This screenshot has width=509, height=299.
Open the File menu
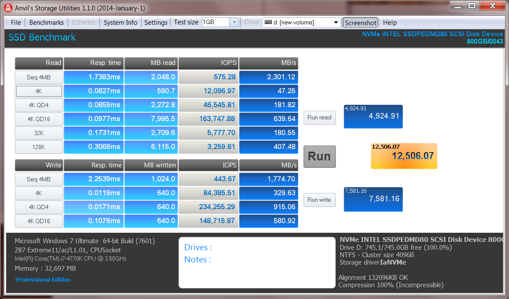click(16, 23)
